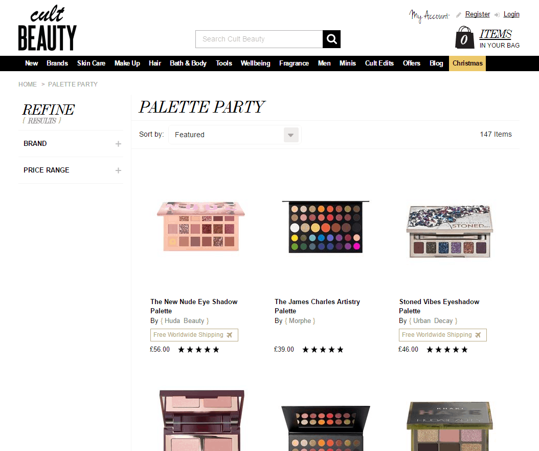Open the Offers menu
The height and width of the screenshot is (451, 539).
point(412,63)
